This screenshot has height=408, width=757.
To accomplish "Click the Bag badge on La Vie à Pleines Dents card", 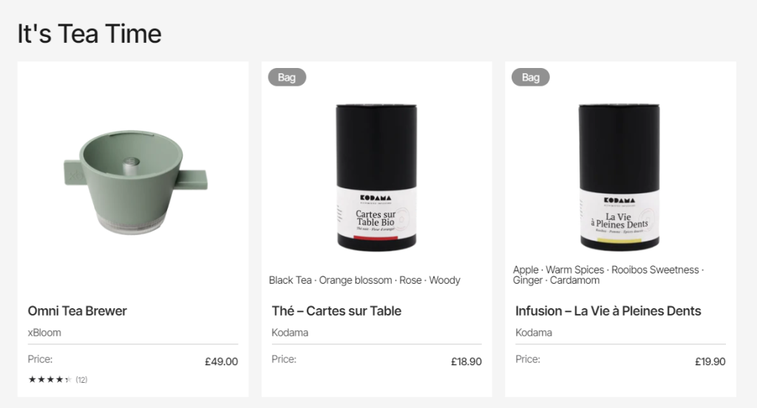I will click(x=531, y=77).
